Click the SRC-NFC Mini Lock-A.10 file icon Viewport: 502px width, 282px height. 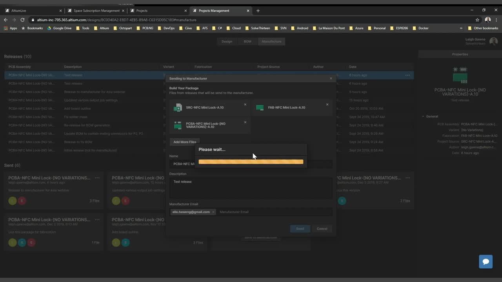click(x=178, y=107)
